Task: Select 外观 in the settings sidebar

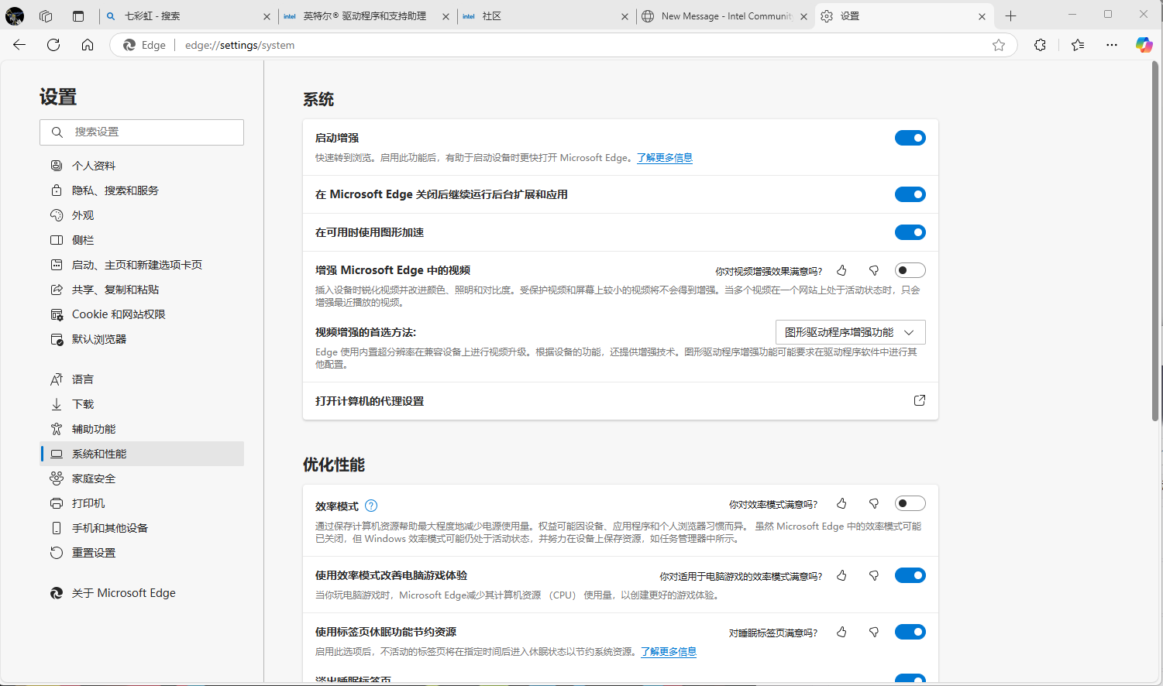Action: [x=83, y=215]
